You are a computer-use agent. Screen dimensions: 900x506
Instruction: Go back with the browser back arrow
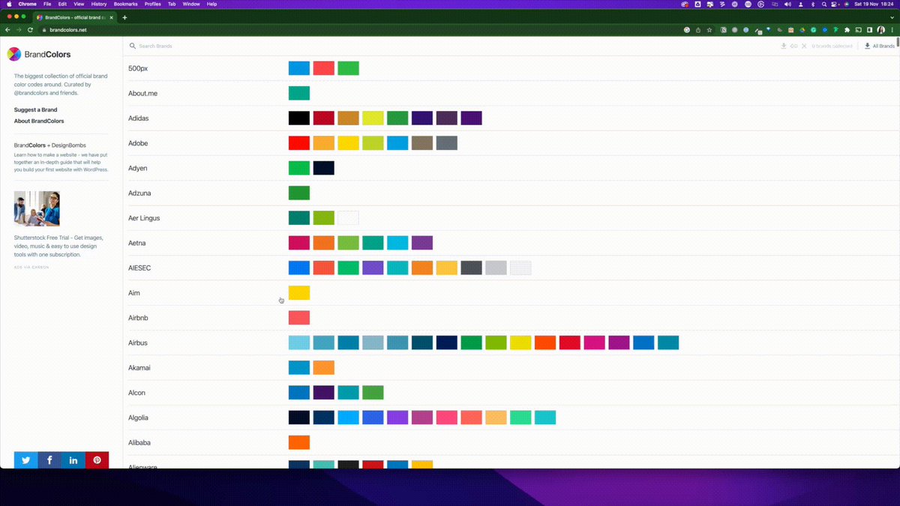pyautogui.click(x=7, y=30)
